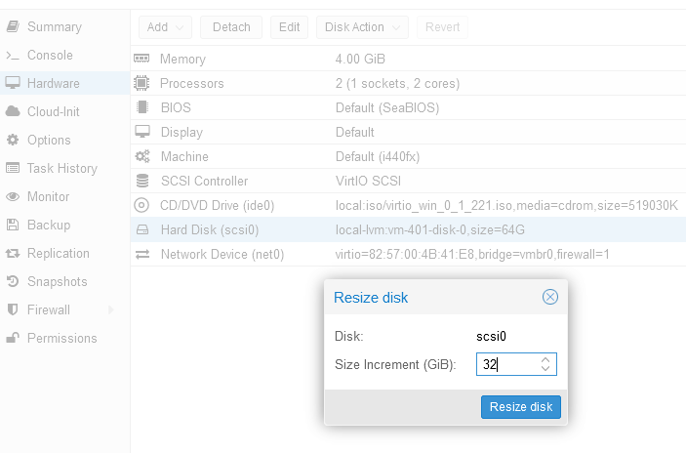The width and height of the screenshot is (686, 453).
Task: Expand the Add dropdown button
Action: point(165,27)
